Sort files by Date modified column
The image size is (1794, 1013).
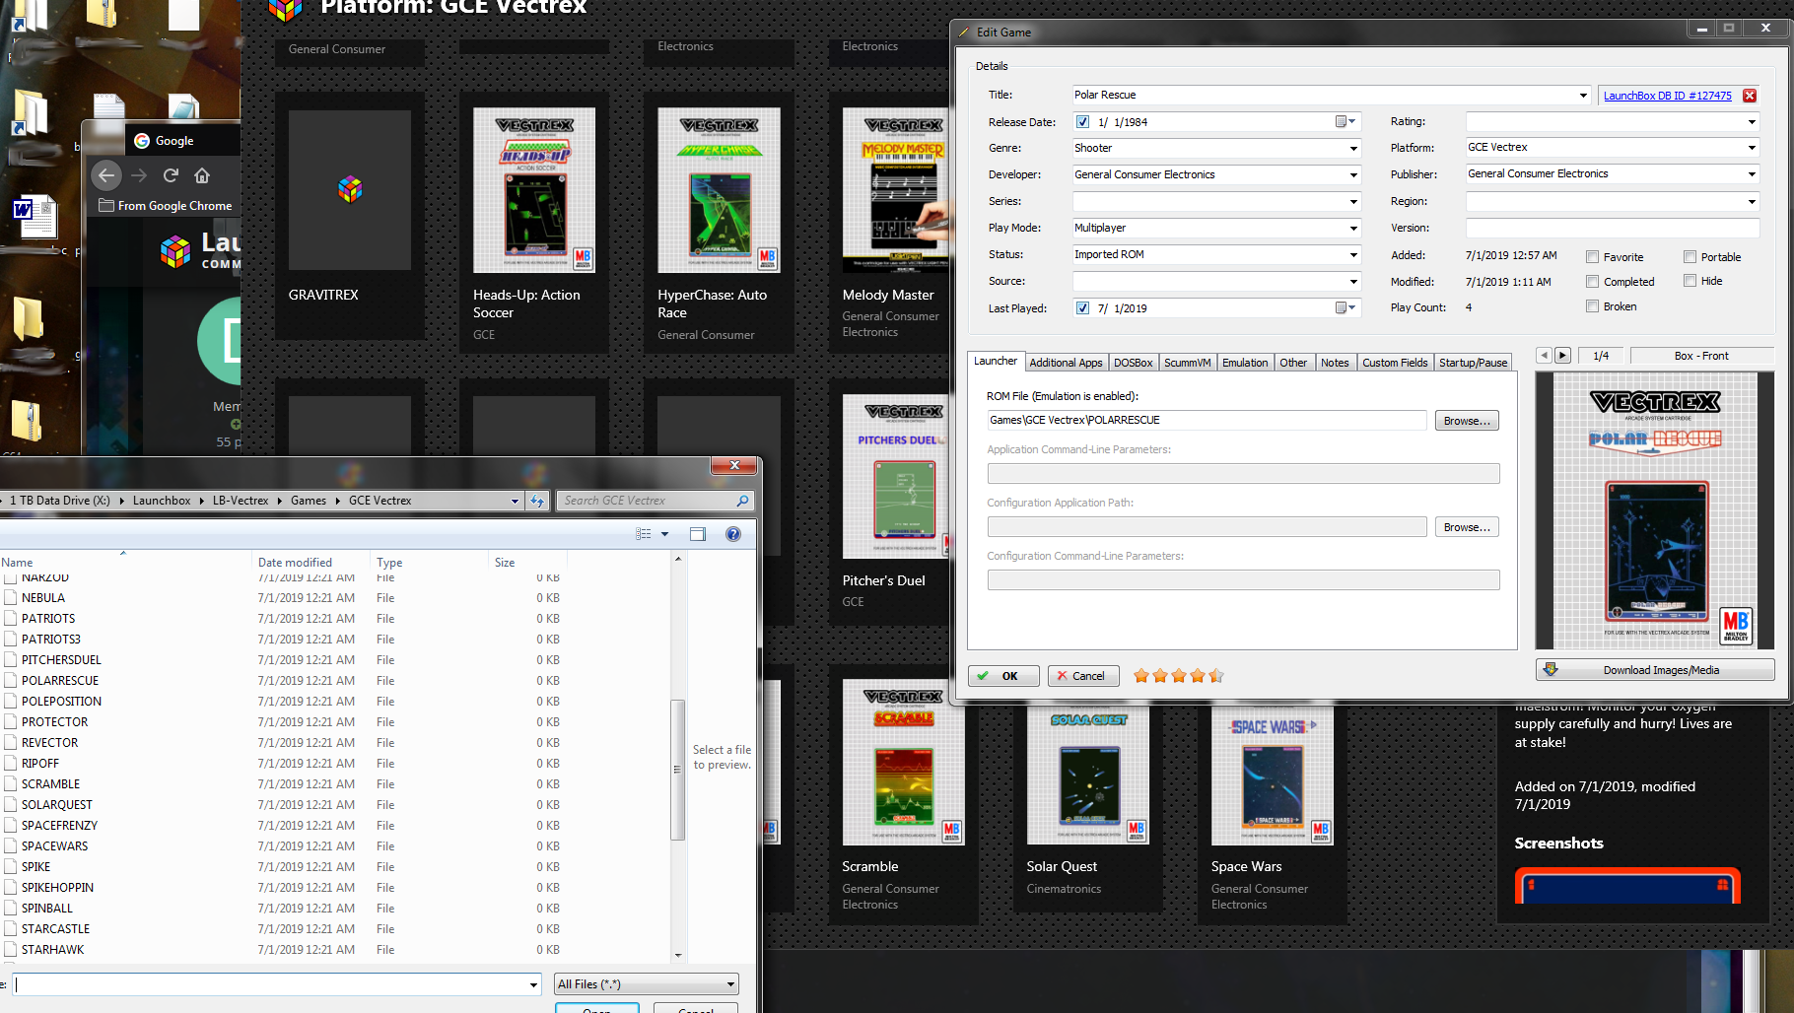point(295,563)
